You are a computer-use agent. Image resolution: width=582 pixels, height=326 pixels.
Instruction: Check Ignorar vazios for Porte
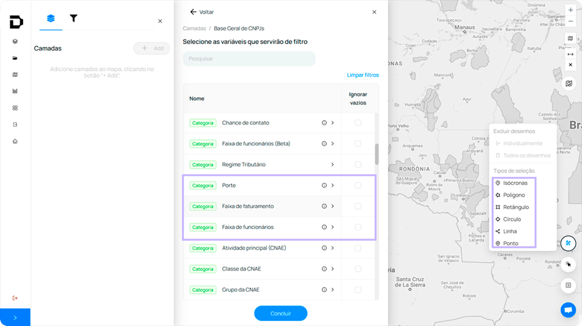pyautogui.click(x=358, y=186)
